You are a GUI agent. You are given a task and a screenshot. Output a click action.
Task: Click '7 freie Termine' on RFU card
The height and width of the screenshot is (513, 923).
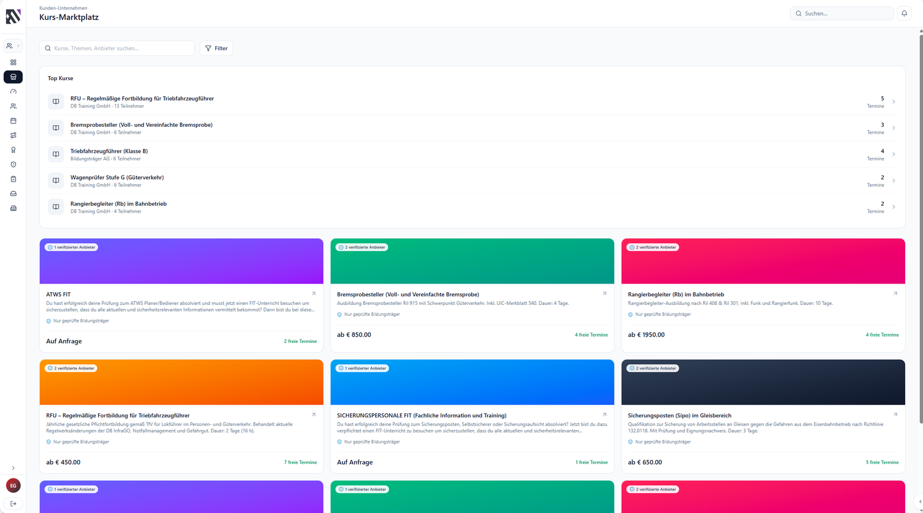pos(301,462)
